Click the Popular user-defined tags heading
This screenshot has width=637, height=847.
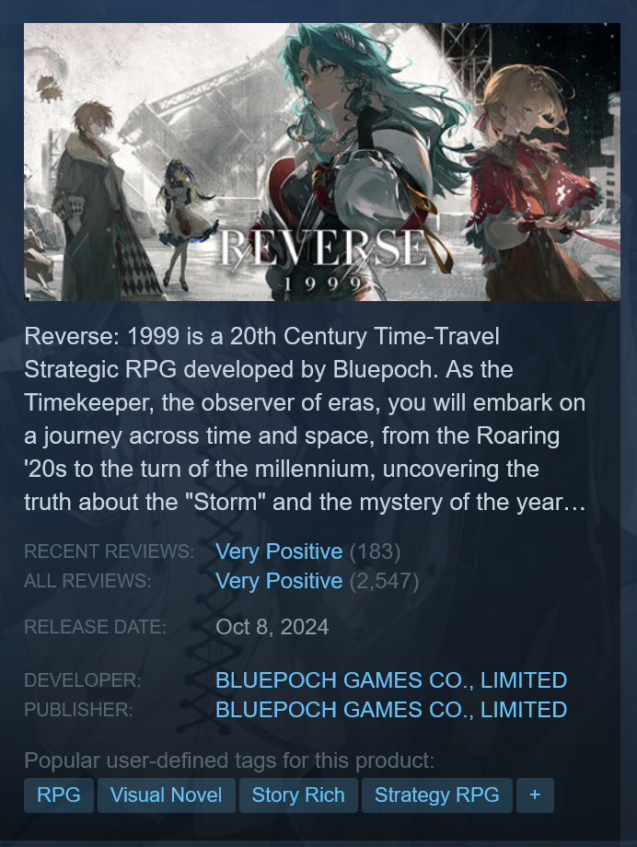point(229,760)
